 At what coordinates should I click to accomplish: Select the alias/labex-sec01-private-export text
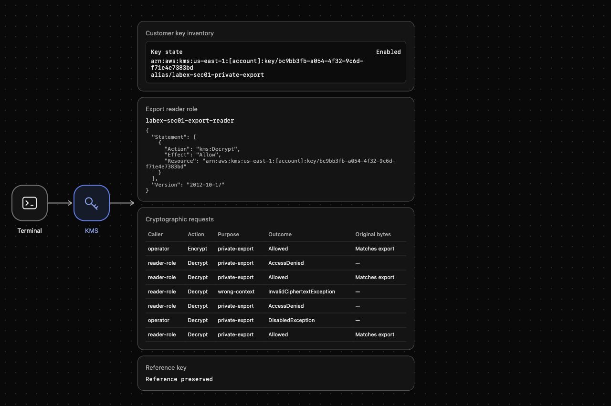tap(207, 74)
